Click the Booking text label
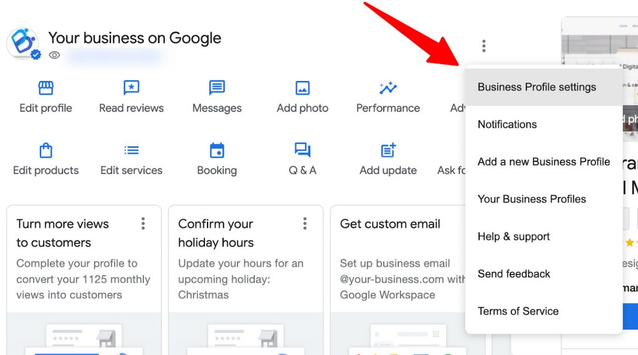The image size is (638, 355). pyautogui.click(x=217, y=171)
